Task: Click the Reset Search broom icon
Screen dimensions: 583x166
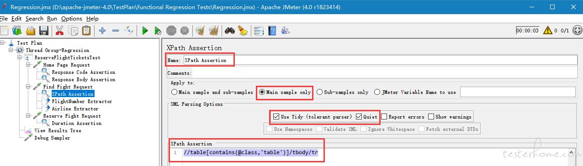Action: [243, 31]
